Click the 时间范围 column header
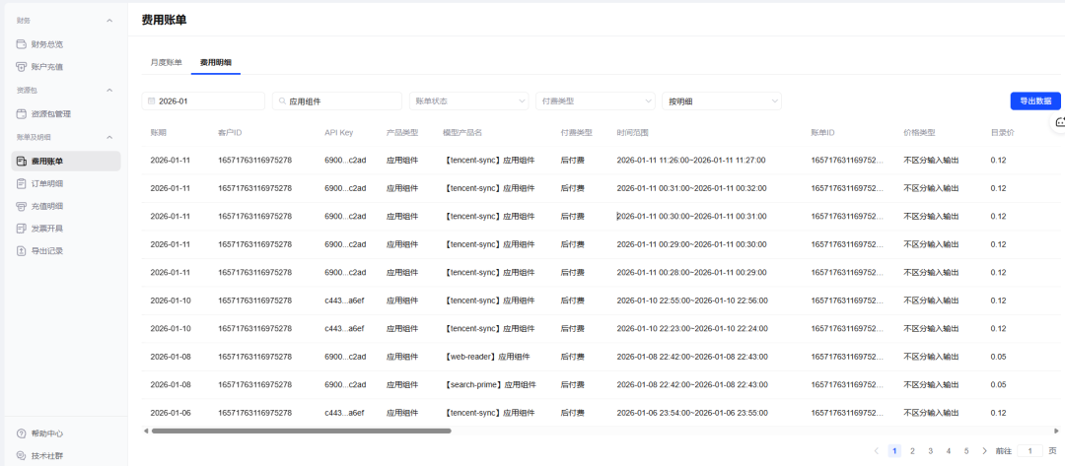The width and height of the screenshot is (1065, 466). coord(632,132)
